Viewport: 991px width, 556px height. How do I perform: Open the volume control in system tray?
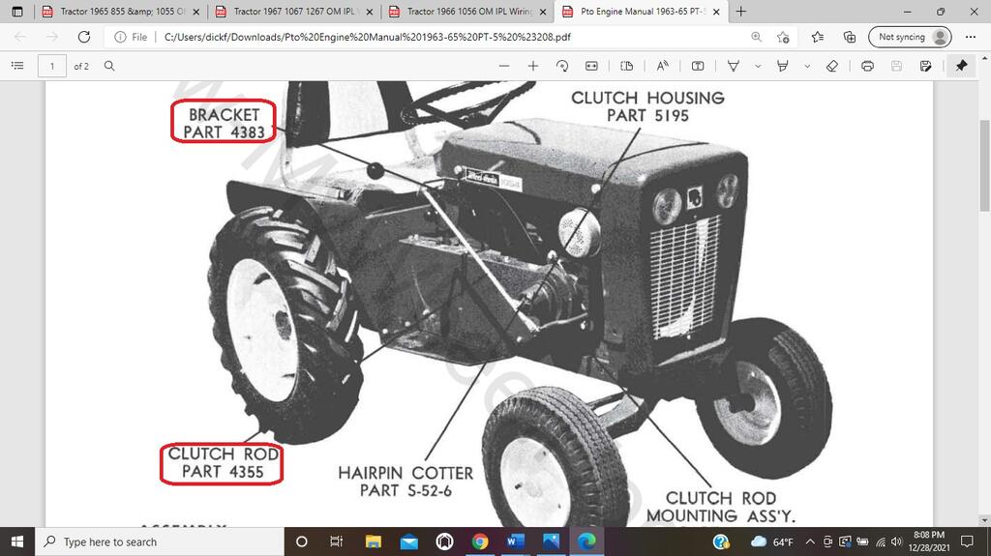[x=896, y=542]
